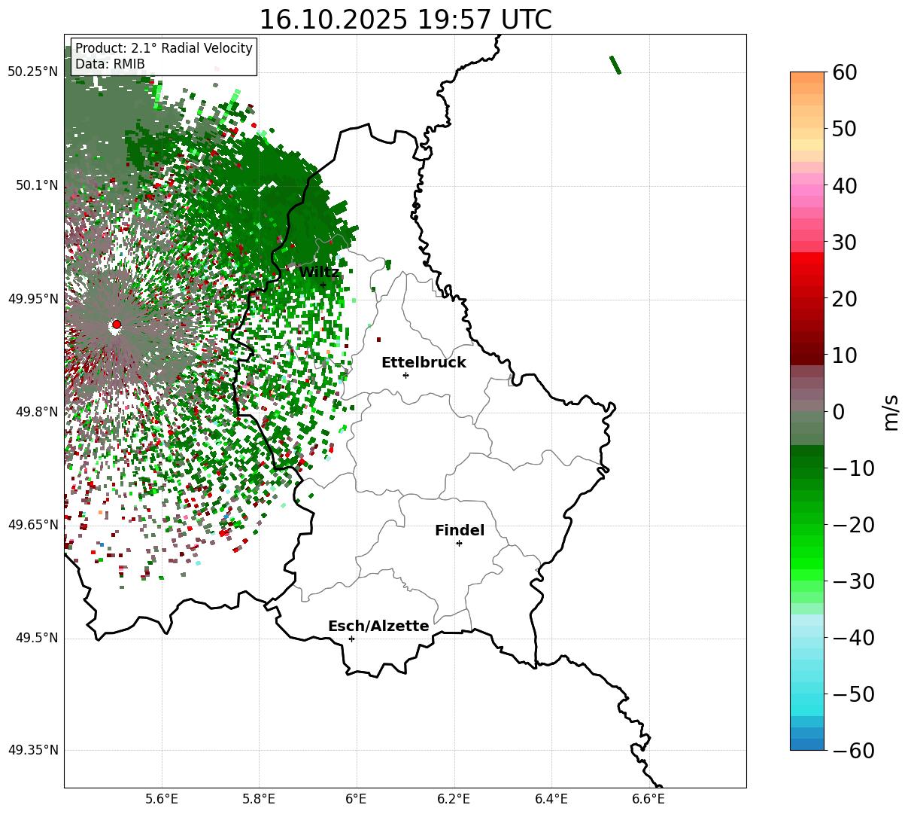
Task: Click the Product: 2.1° Radial Velocity text
Action: tap(164, 48)
